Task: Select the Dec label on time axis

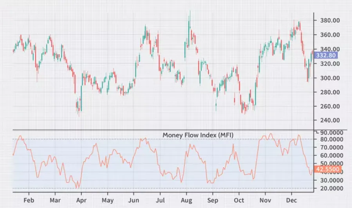Action: click(x=291, y=200)
